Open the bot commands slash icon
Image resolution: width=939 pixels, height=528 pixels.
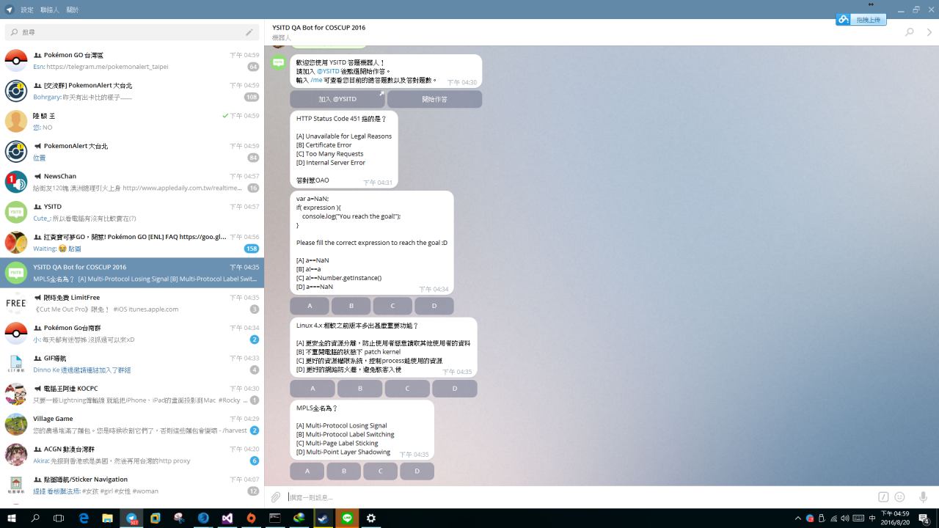(883, 497)
